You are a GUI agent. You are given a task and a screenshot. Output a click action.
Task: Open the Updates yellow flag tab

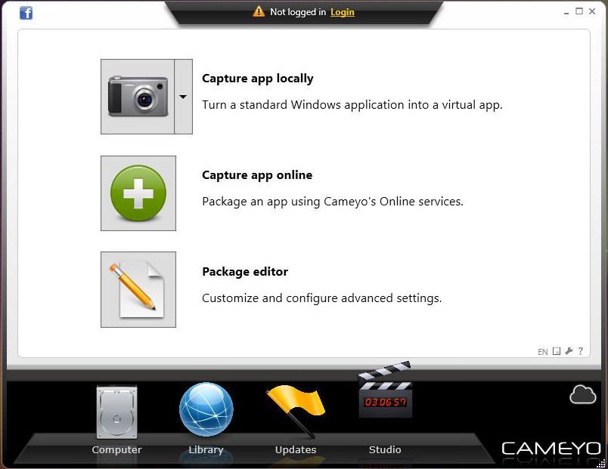pos(296,420)
